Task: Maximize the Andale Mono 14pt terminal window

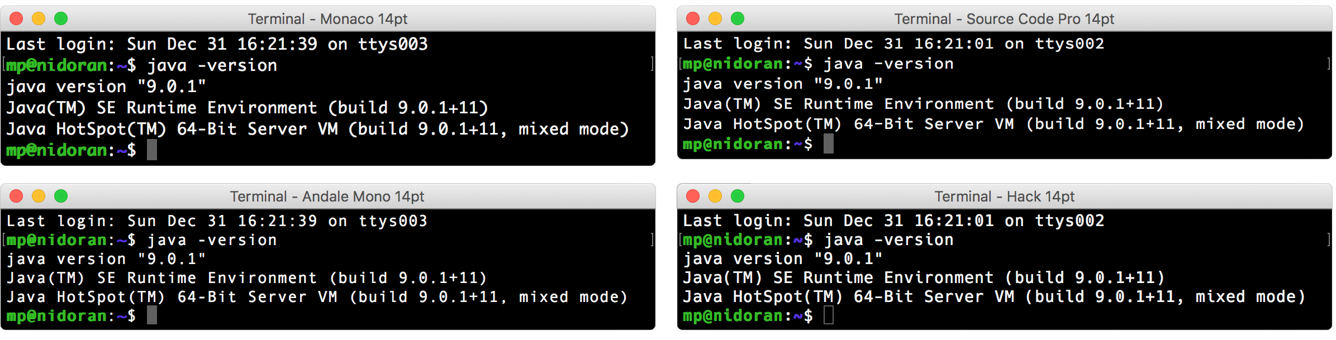Action: [61, 197]
